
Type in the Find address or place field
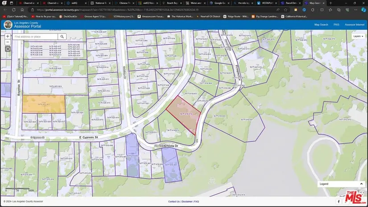pyautogui.click(x=36, y=37)
